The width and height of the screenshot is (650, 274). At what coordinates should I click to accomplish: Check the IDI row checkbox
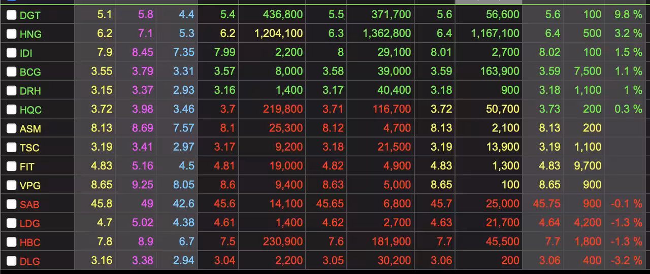pyautogui.click(x=11, y=53)
